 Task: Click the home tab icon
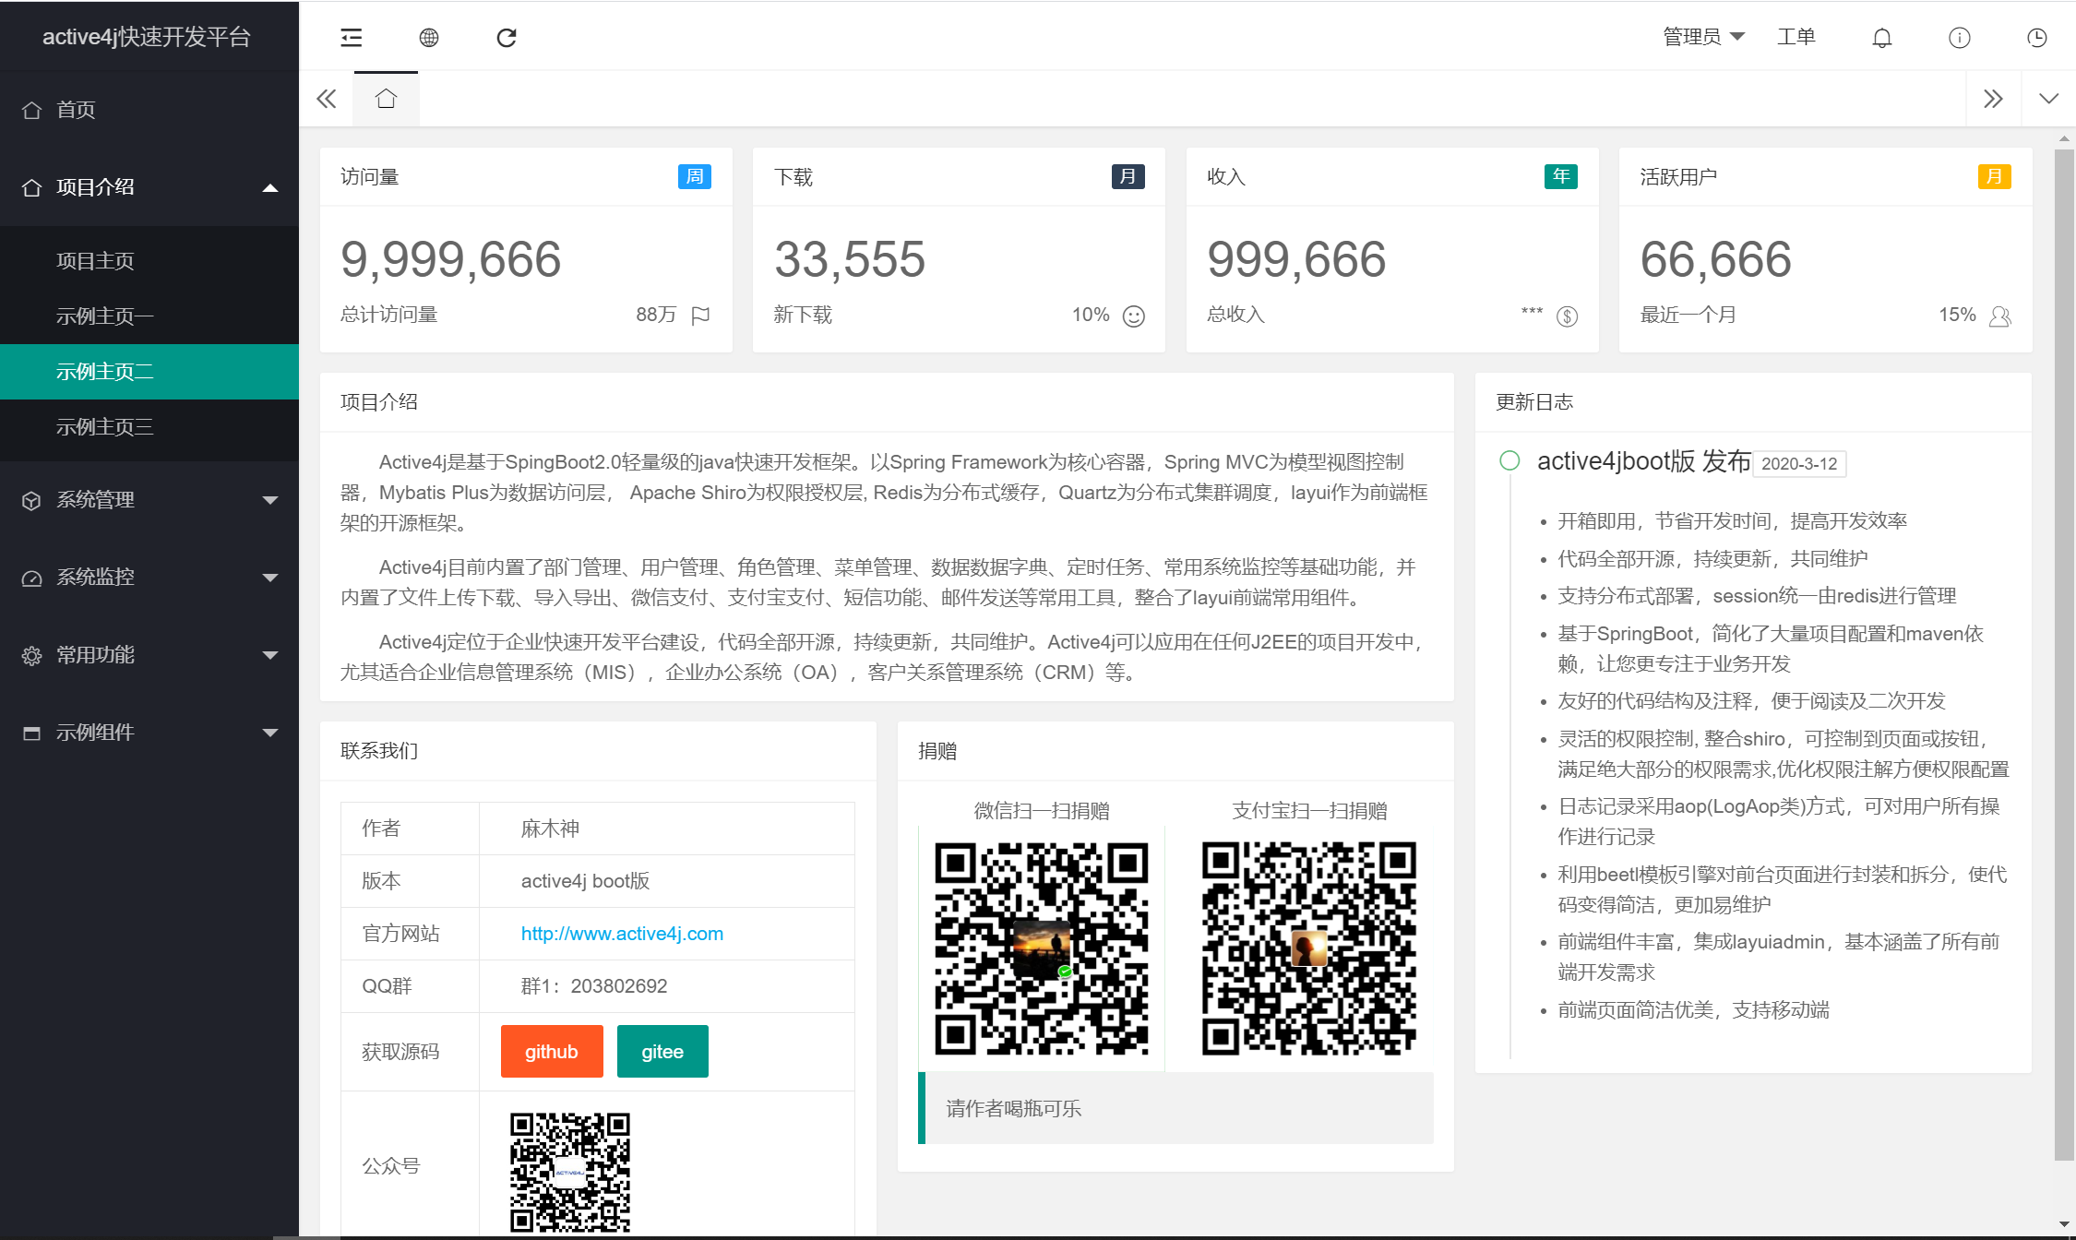point(386,99)
